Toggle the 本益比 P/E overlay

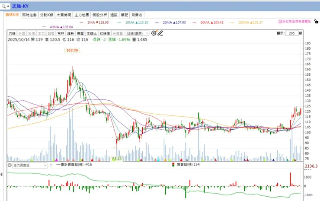(92, 33)
